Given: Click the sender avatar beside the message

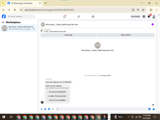Looking at the screenshot, I should click(42, 102).
